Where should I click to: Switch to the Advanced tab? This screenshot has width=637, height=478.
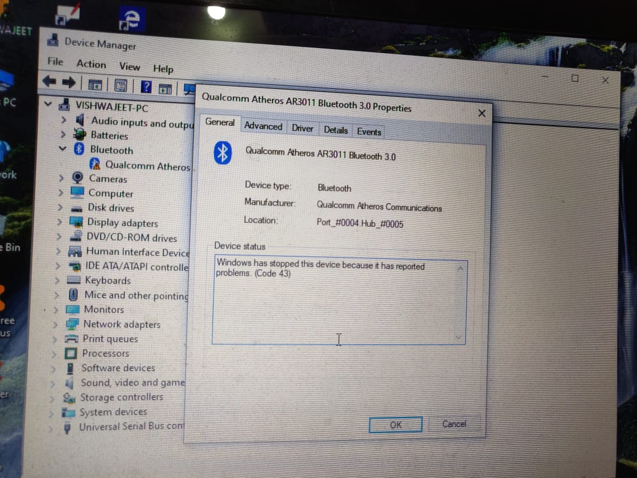pos(263,126)
